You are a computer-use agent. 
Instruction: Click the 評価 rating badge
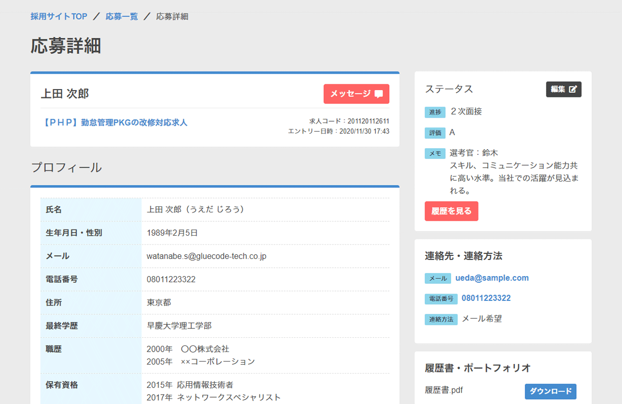click(435, 133)
